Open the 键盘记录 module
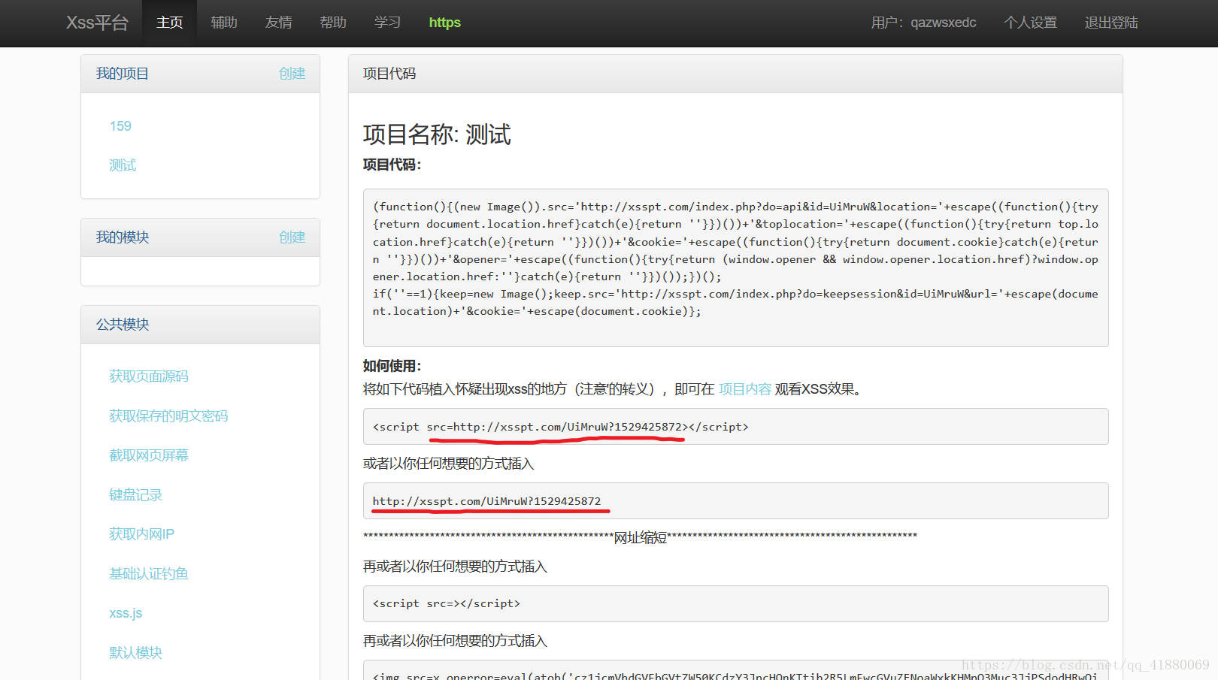 tap(136, 495)
